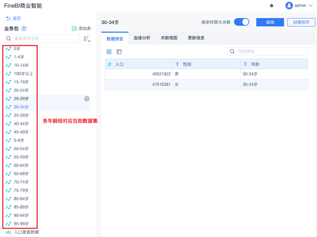The image size is (317, 237).
Task: Select the grid table view icon
Action: coord(109,52)
